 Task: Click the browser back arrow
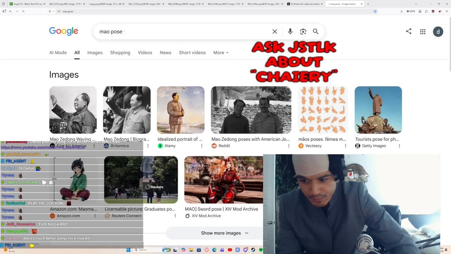point(11,11)
